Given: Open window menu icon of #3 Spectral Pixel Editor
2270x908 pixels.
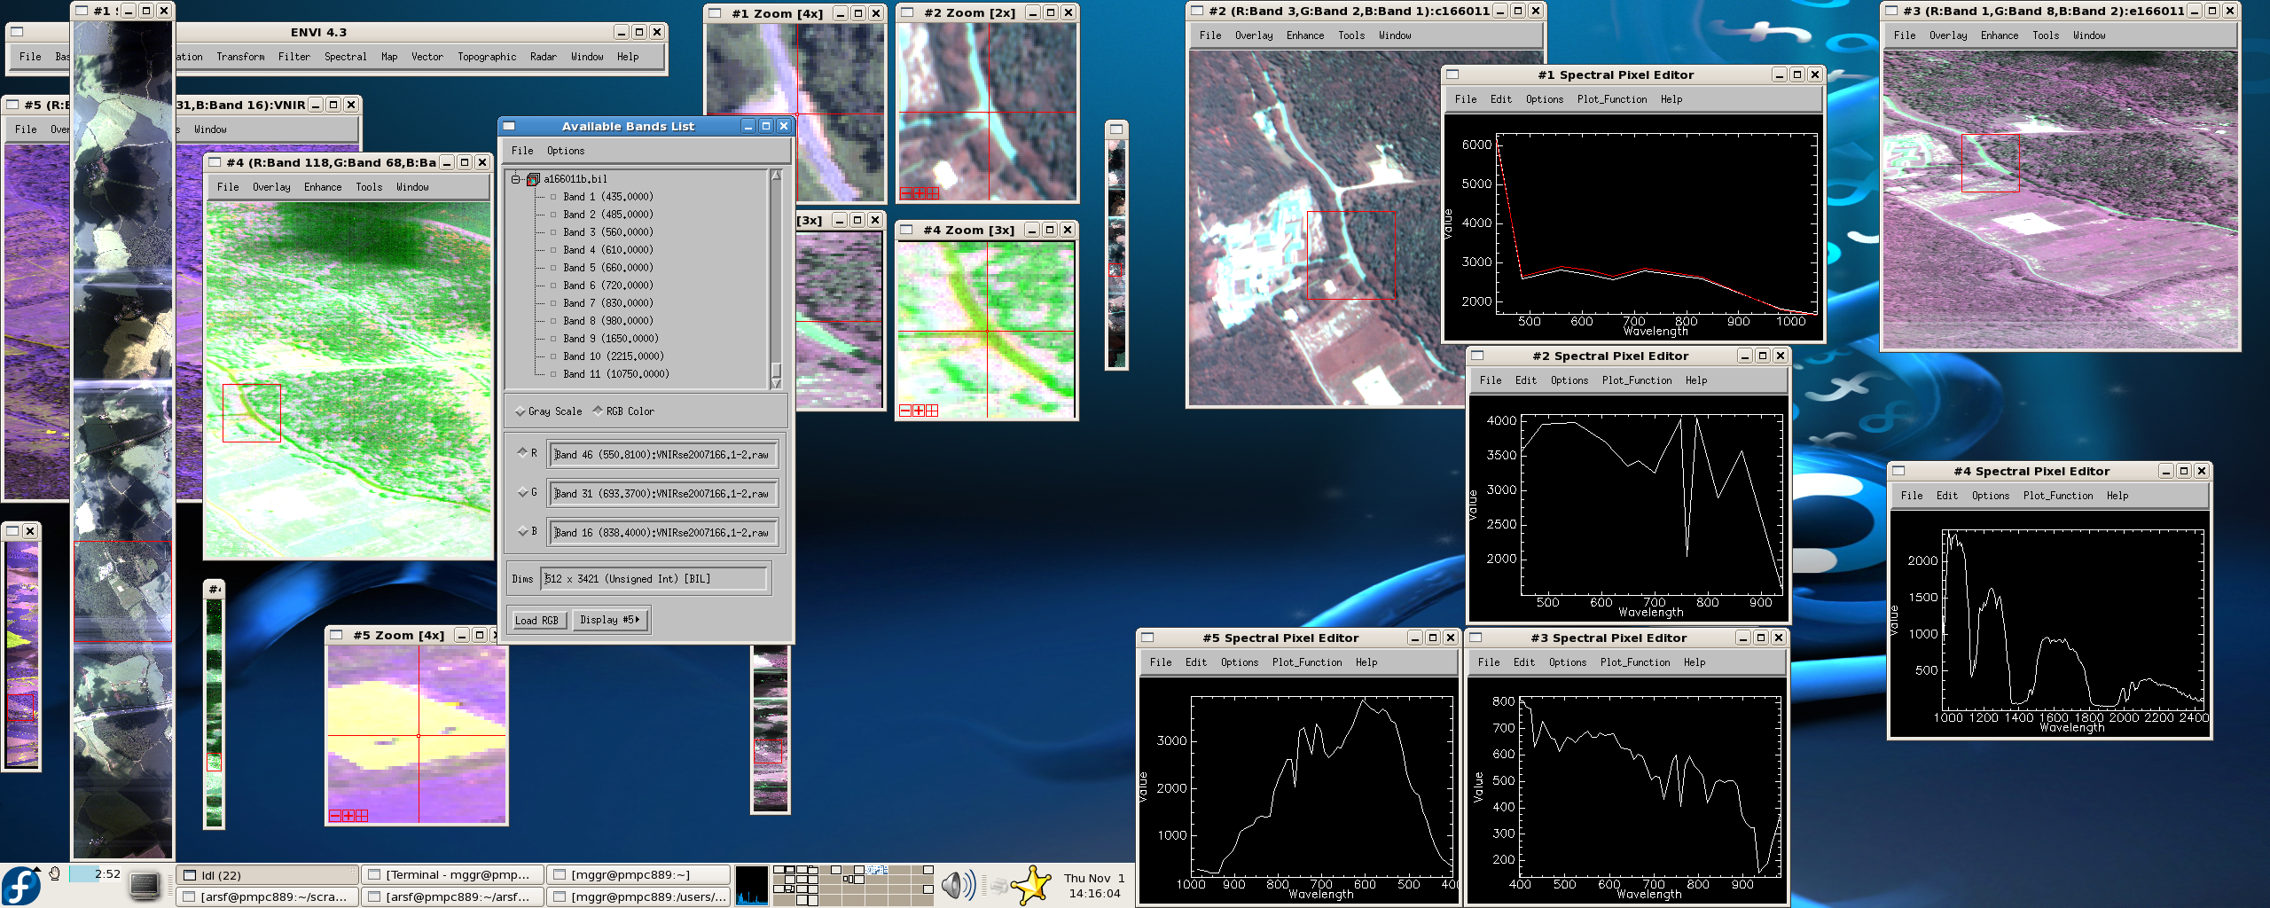Looking at the screenshot, I should pyautogui.click(x=1475, y=638).
